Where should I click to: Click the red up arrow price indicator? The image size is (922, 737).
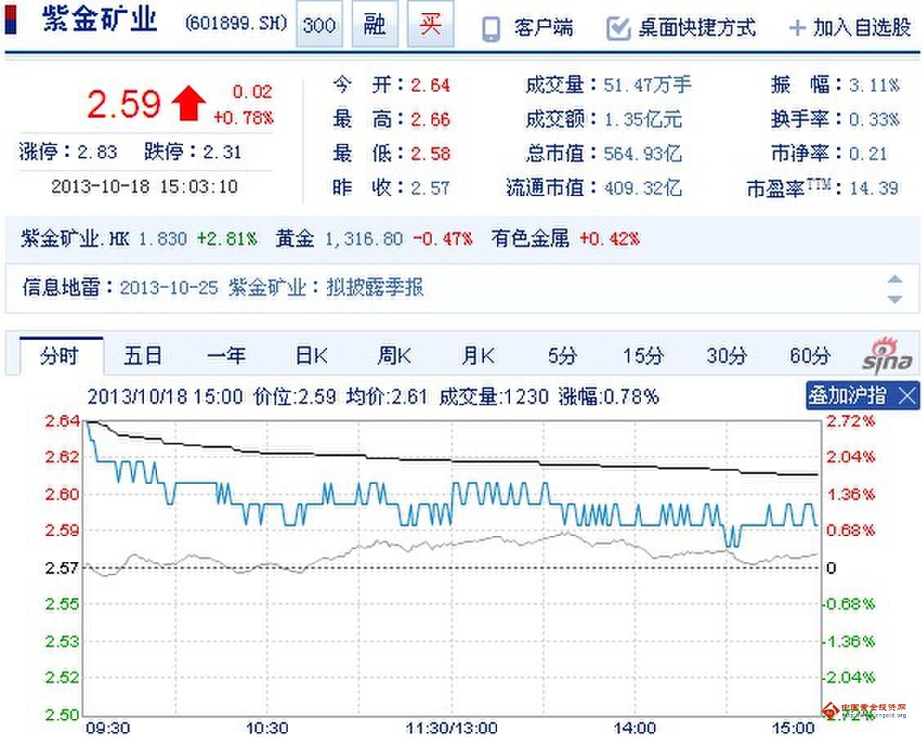point(188,104)
